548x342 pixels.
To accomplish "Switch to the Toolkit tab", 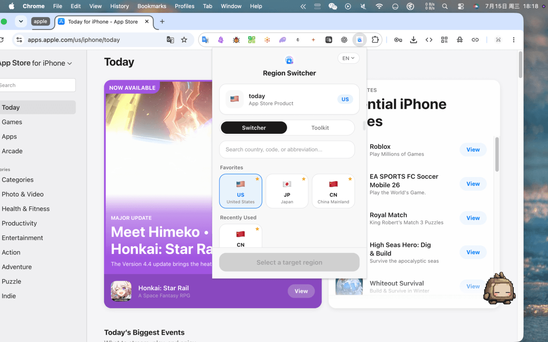I will (x=320, y=127).
